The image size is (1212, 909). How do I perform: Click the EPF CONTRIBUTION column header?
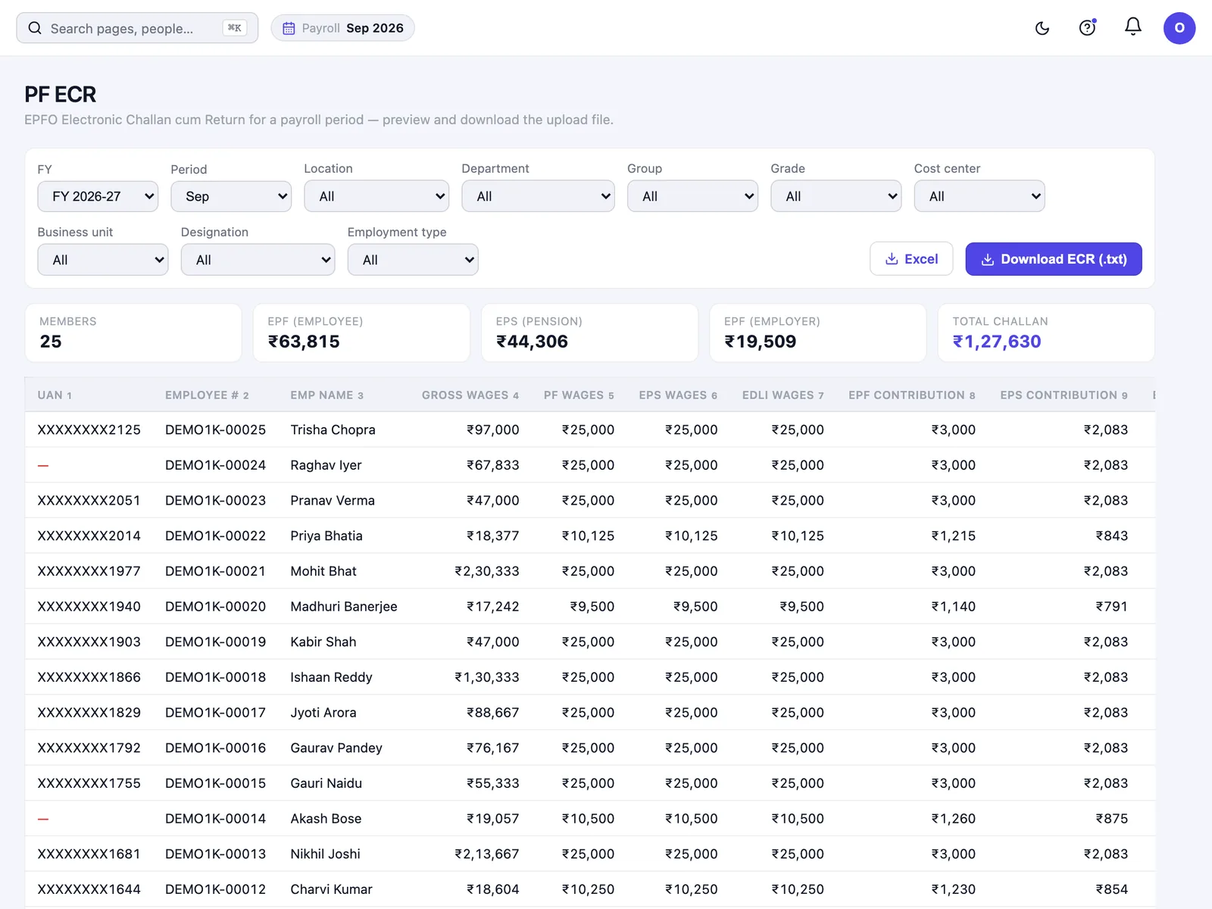912,395
